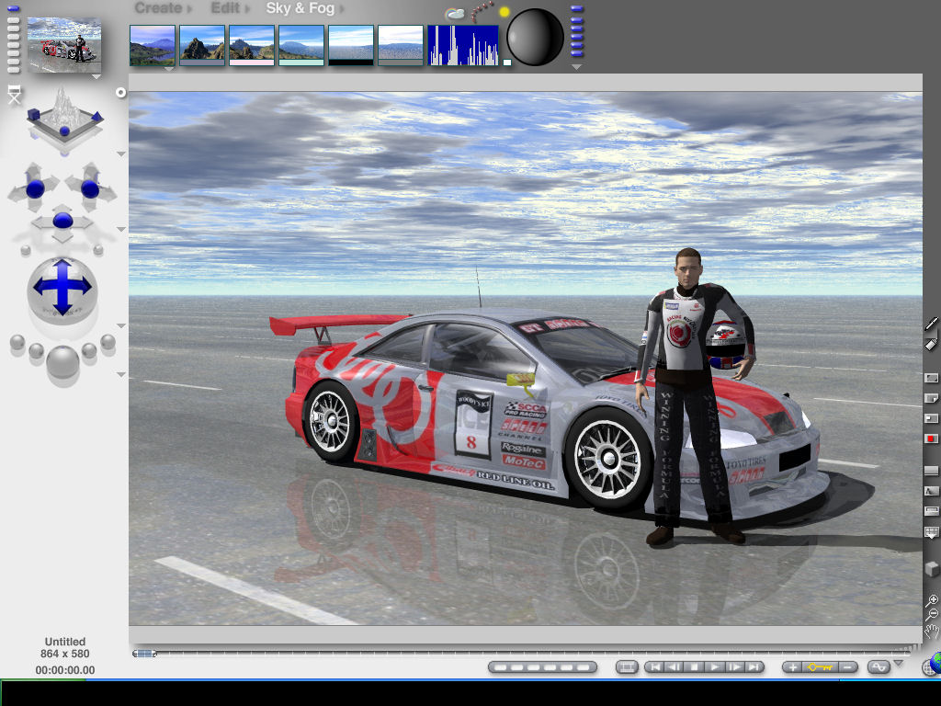Jump to first frame of animation
941x706 pixels.
tap(655, 667)
